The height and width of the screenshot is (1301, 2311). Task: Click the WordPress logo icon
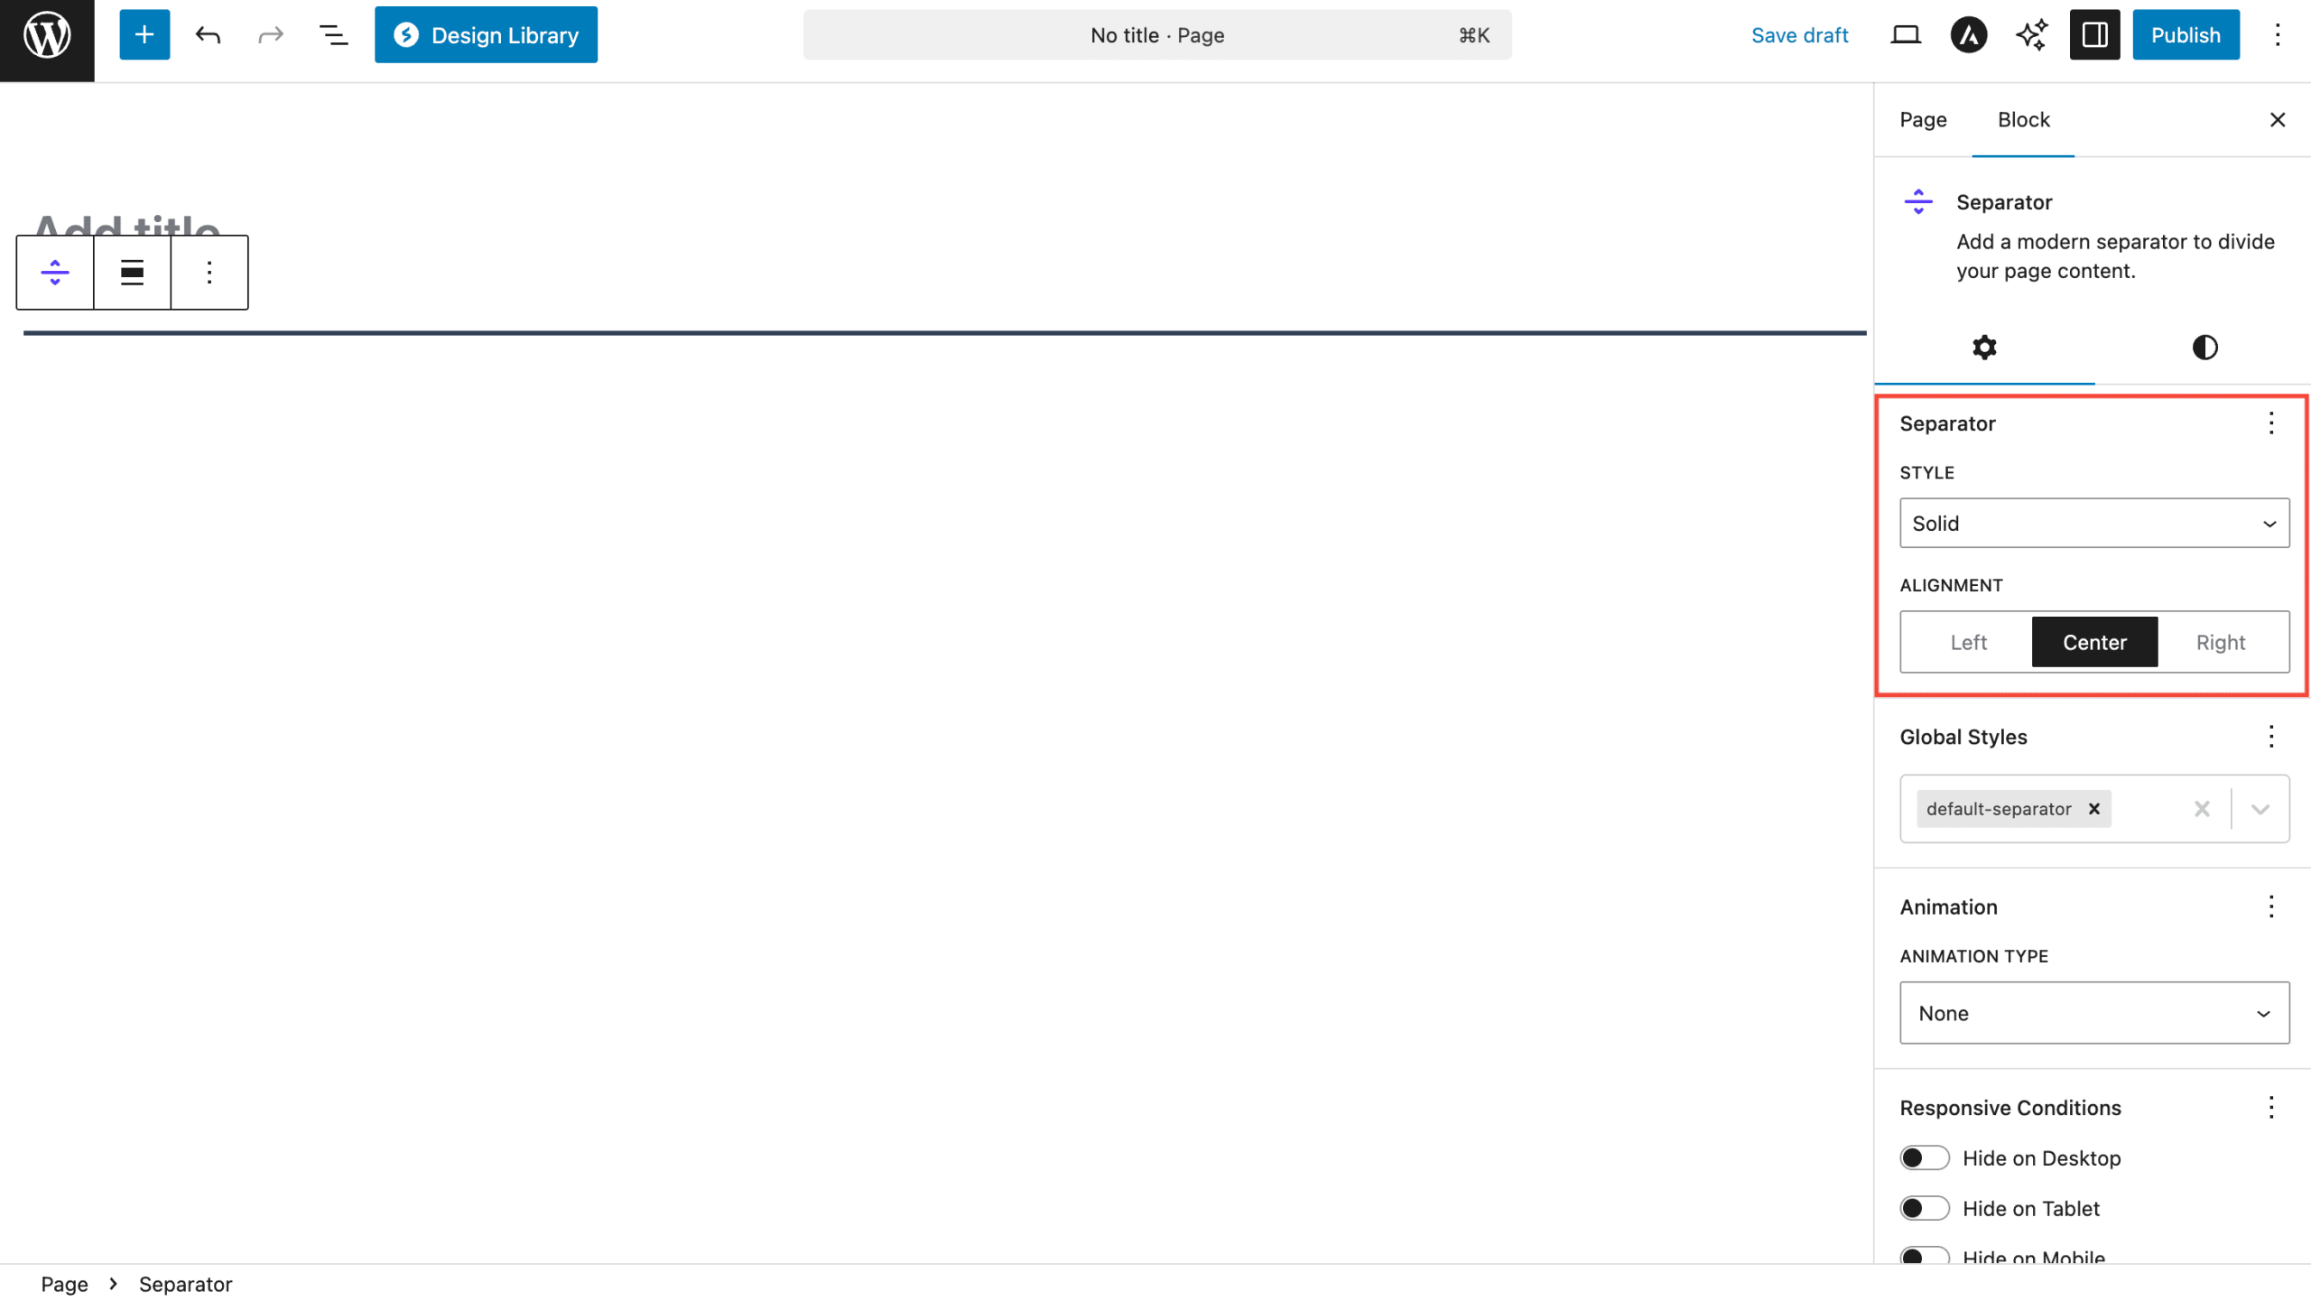(x=47, y=36)
